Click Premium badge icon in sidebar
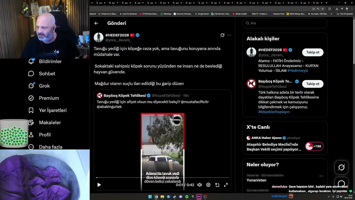Viewport: 355px width, 200px height. [x=31, y=98]
